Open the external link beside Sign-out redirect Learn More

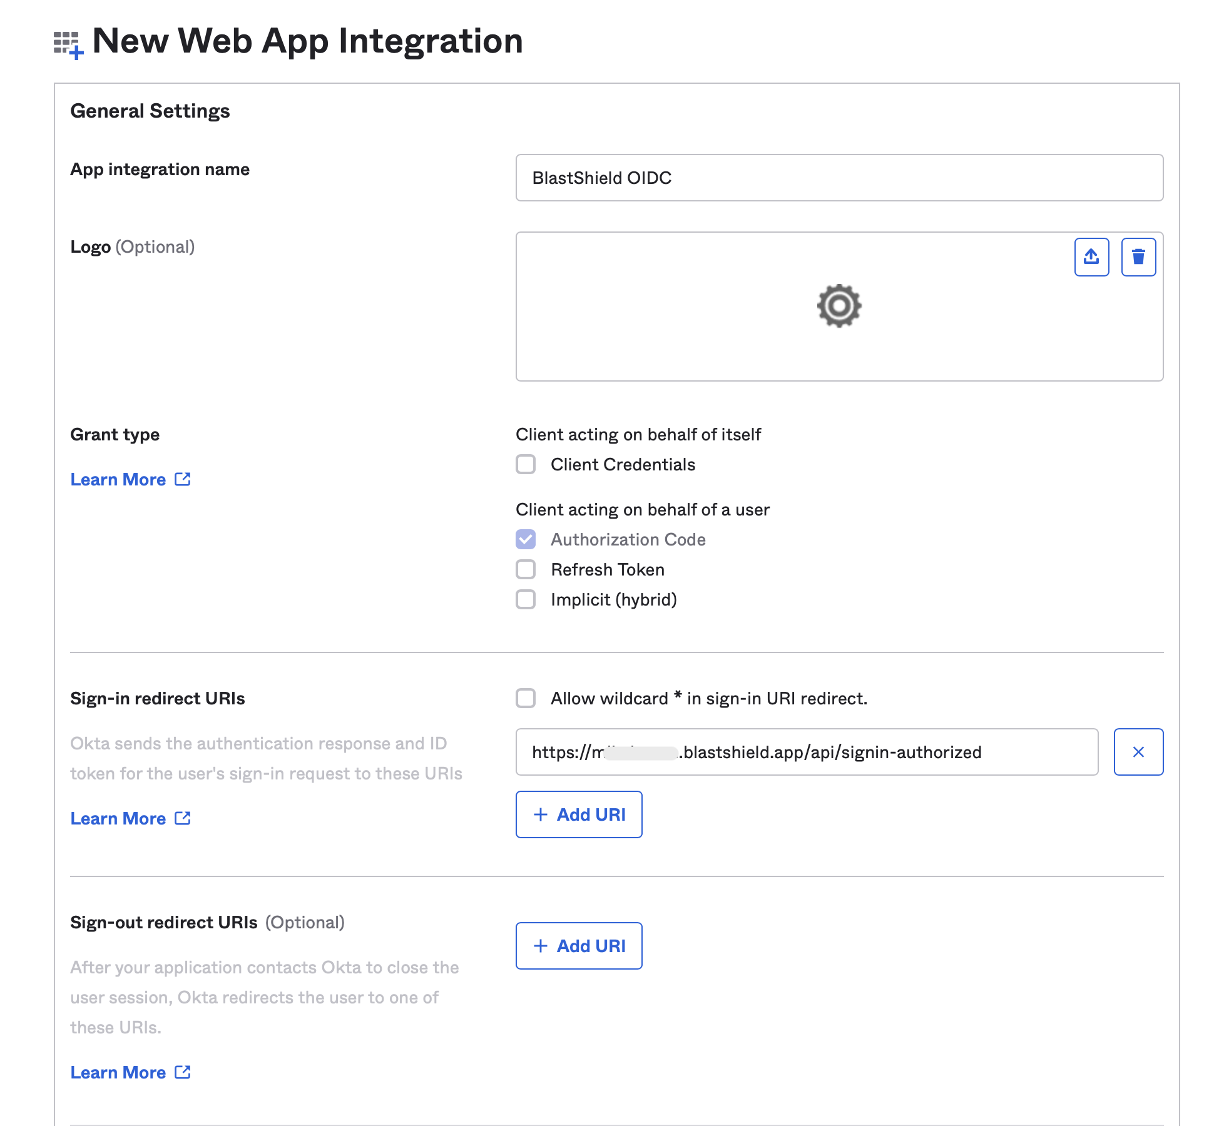point(183,1072)
